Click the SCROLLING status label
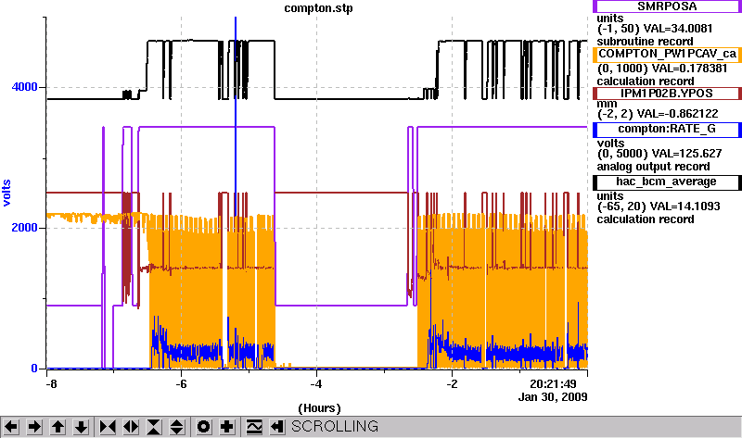This screenshot has height=438, width=742. (335, 427)
